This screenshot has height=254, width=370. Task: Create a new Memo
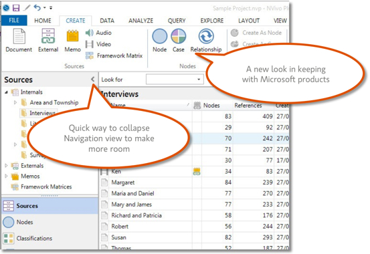coord(73,40)
